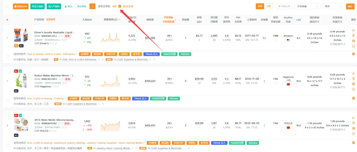Click the 1688找货源 tag in Button Maker row

tap(158, 98)
